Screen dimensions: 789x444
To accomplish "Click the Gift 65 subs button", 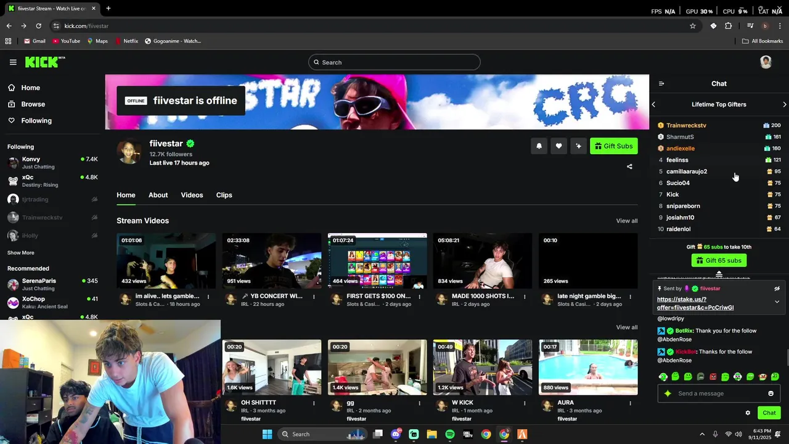I will coord(719,261).
